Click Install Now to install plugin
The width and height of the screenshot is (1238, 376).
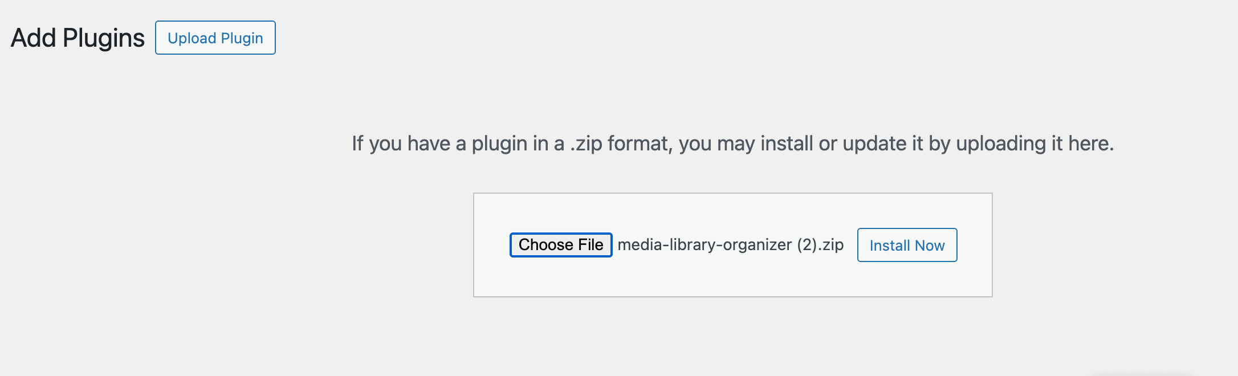pos(907,245)
